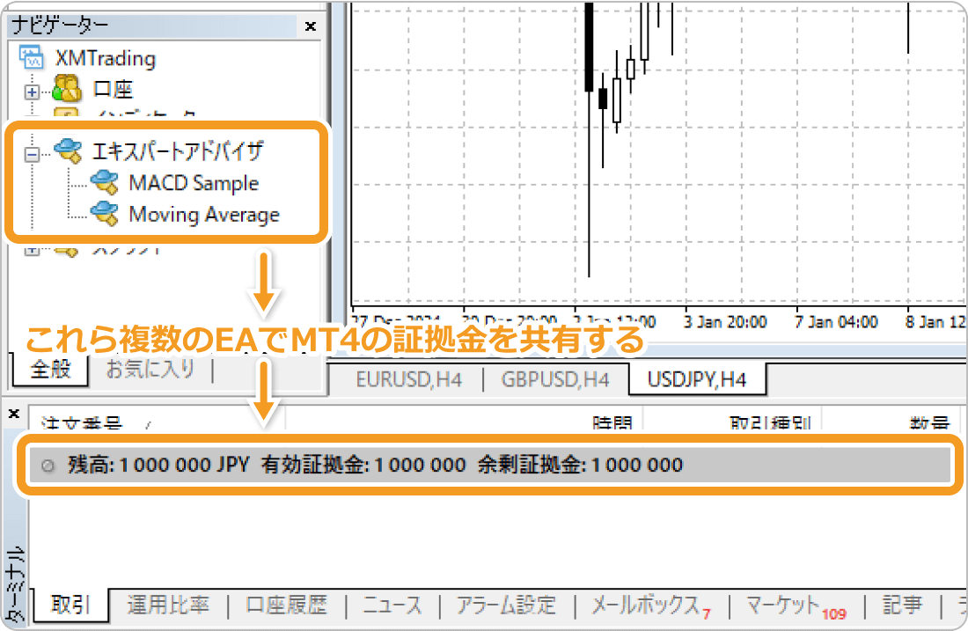This screenshot has width=968, height=631.
Task: Click the MACD Sample expert advisor icon
Action: coord(105,183)
